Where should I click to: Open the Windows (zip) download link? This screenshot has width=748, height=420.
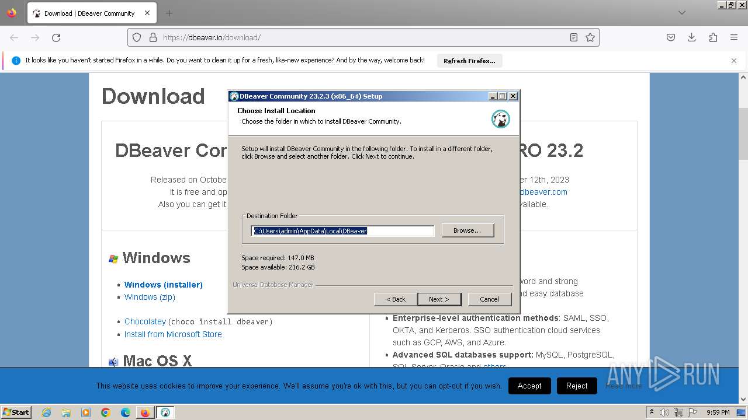[x=150, y=297]
